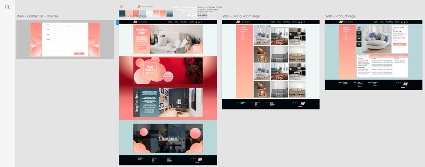Close the Contact Us overlay with the X
The image size is (425, 167).
point(98,24)
